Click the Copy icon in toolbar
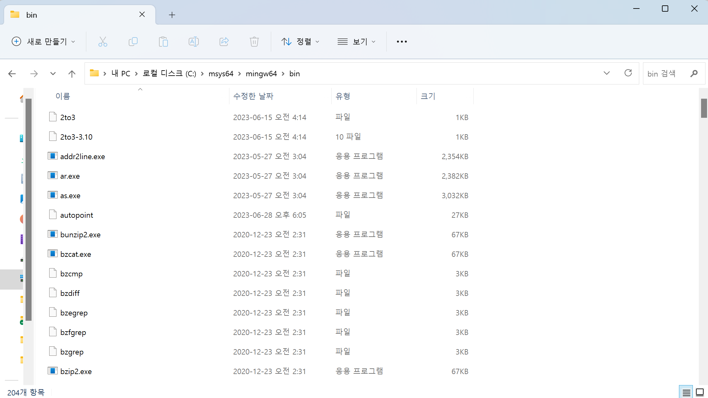Viewport: 708px width, 398px height. [133, 42]
